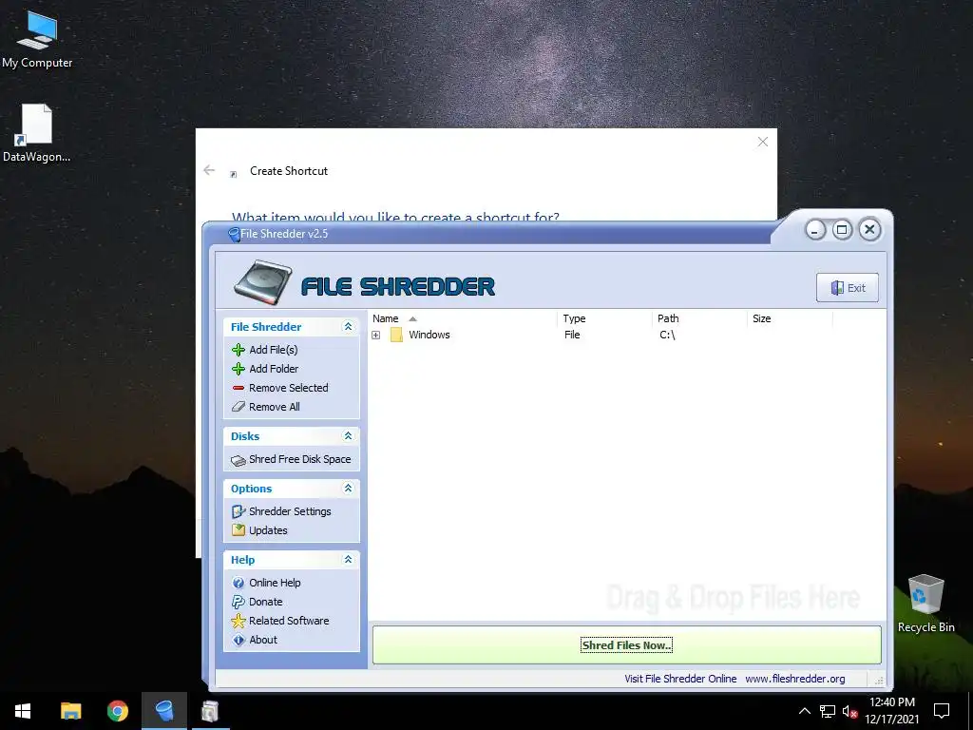
Task: Sort the list by Size column
Action: 790,318
